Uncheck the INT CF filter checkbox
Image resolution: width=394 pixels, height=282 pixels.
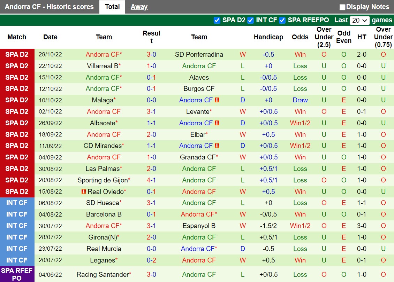[x=250, y=20]
